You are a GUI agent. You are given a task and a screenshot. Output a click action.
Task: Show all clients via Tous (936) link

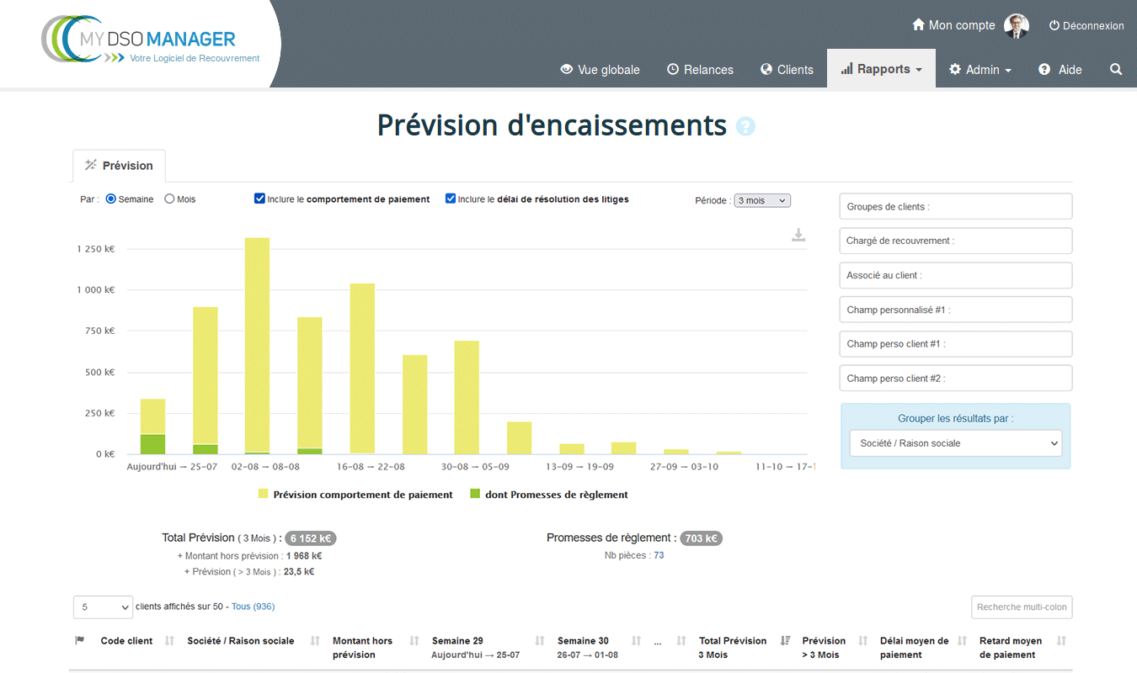click(253, 607)
